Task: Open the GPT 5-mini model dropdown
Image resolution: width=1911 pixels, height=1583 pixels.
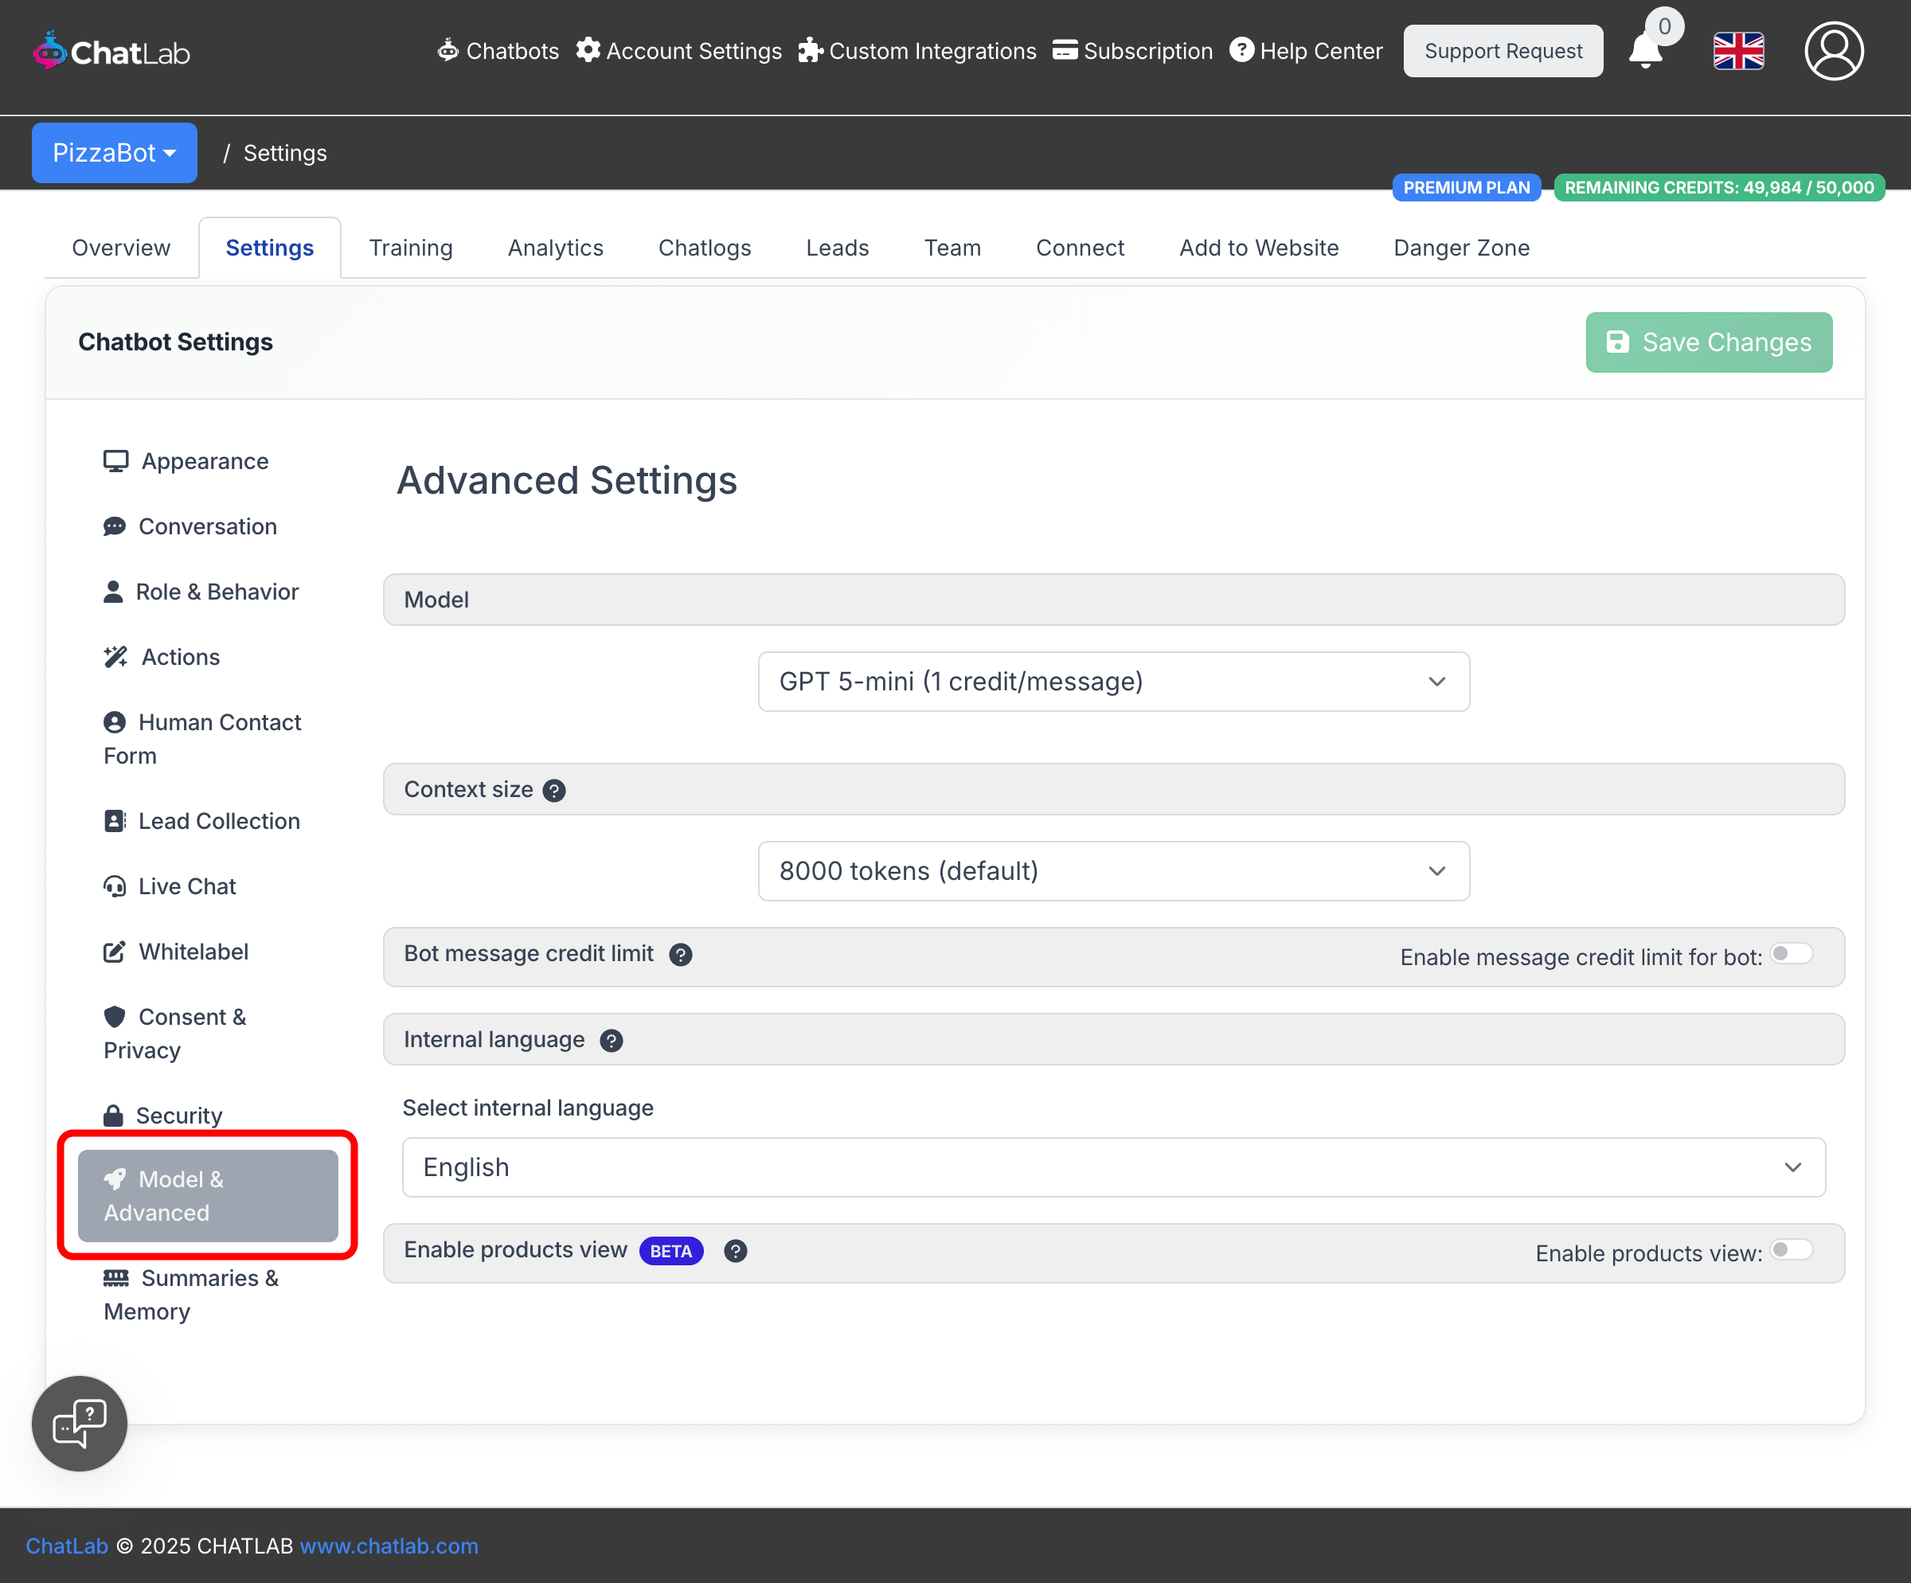Action: tap(1113, 682)
